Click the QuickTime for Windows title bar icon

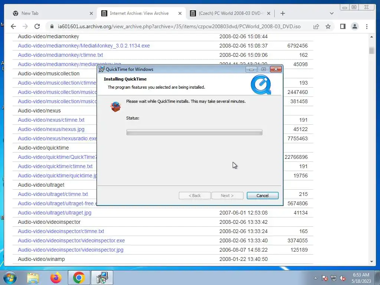click(102, 69)
